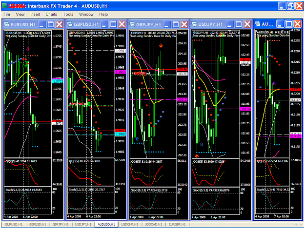The height and width of the screenshot is (229, 305).
Task: Switch to the EURUSD,H1 bottom tab
Action: click(x=14, y=224)
